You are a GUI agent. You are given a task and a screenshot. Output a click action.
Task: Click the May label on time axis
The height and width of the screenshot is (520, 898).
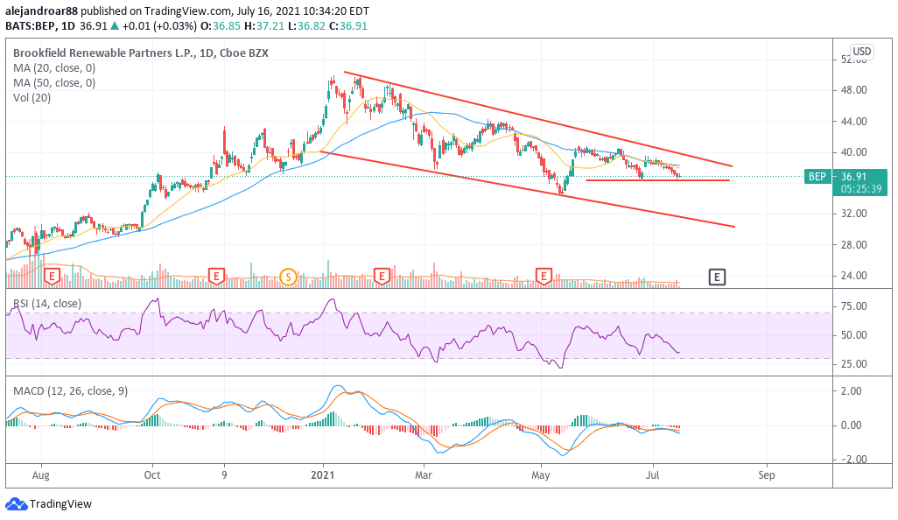coord(541,475)
